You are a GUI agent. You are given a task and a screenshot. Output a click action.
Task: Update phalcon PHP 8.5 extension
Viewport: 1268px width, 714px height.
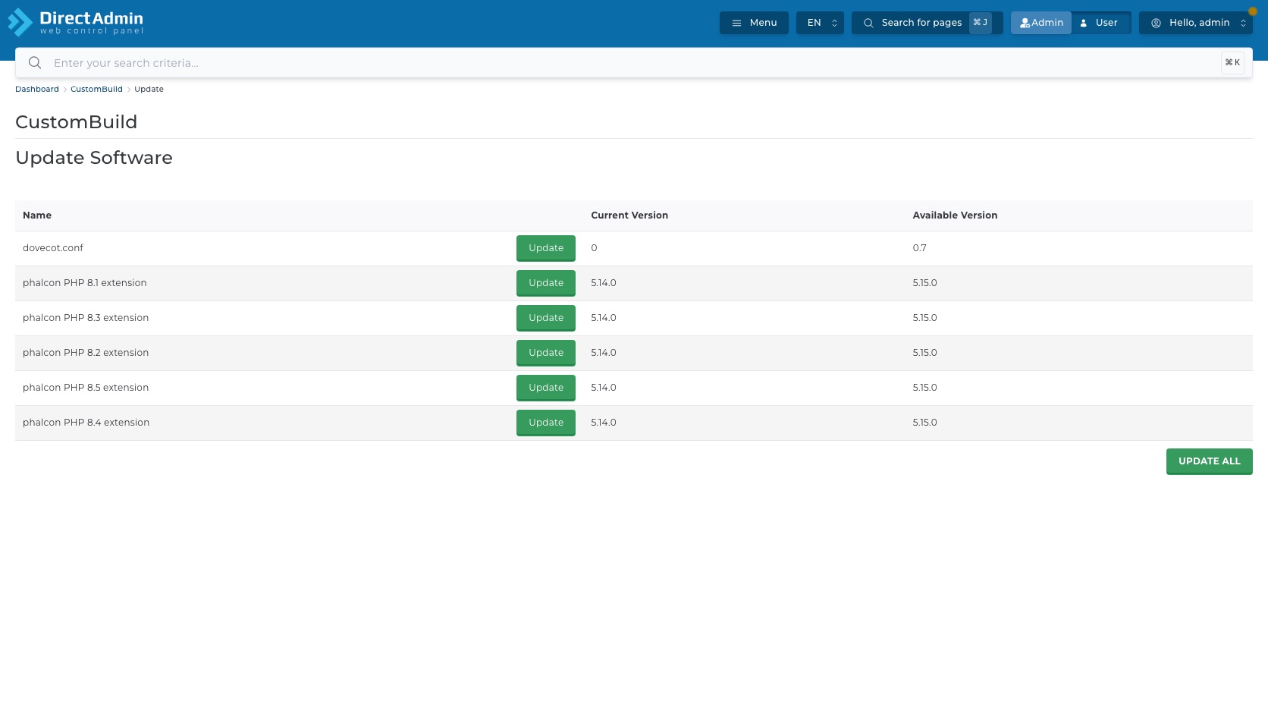click(546, 388)
